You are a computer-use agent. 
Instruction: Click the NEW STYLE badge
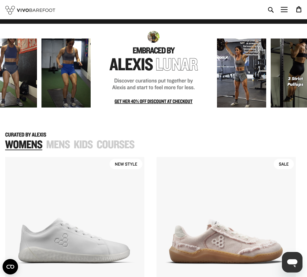pyautogui.click(x=126, y=164)
